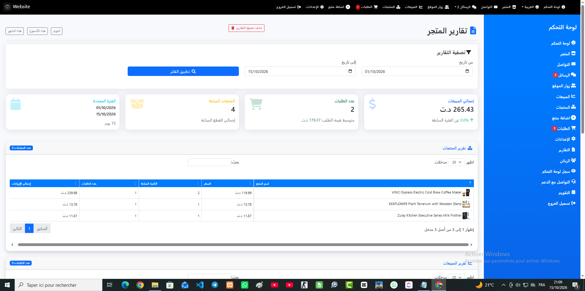Click the page's vertical scrollbar thumb
This screenshot has height=291, width=585.
pyautogui.click(x=583, y=70)
